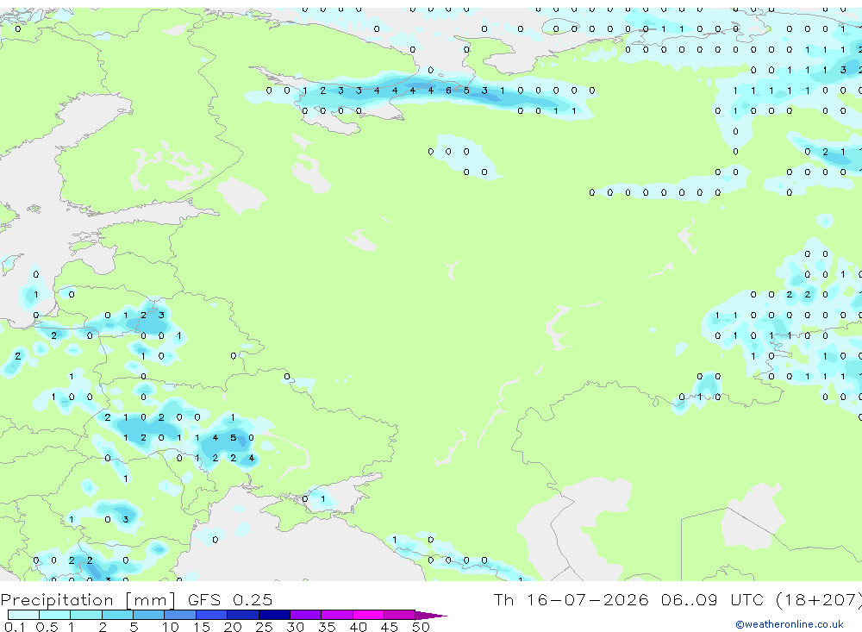
Task: Select the legend swatch between 40 and 45
Action: tap(368, 615)
